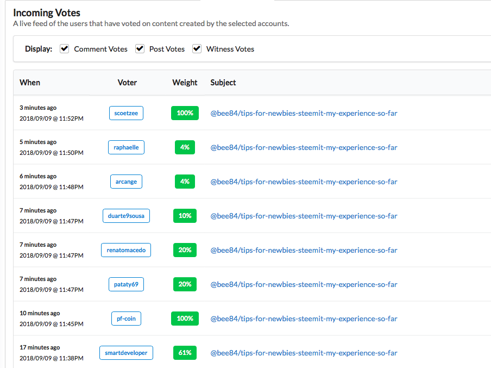Open the subject link in duarte9sousa's row
Viewport: 491px width, 368px height.
click(304, 216)
